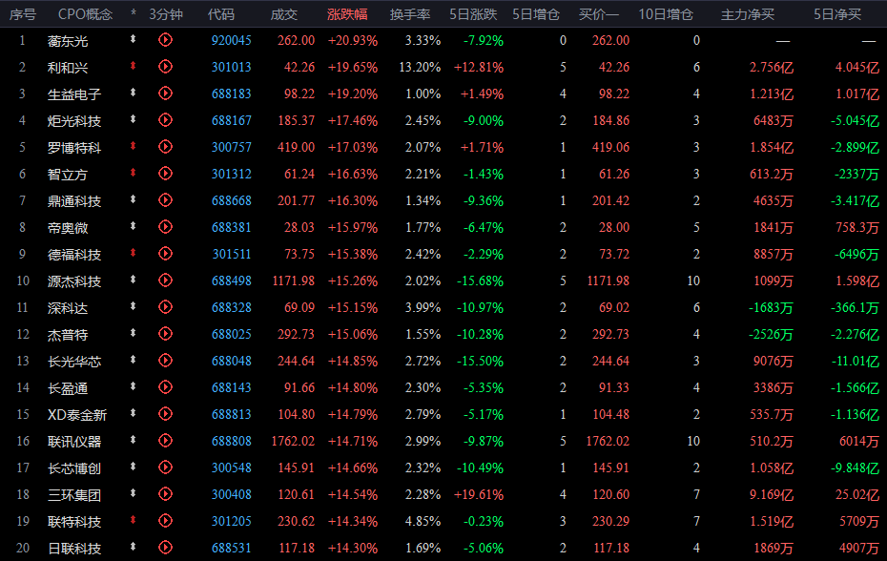Viewport: 887px width, 561px height.
Task: Select stock name 罗博特科
Action: 74,147
